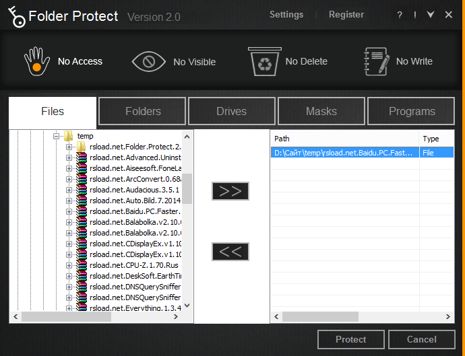The height and width of the screenshot is (356, 465).
Task: Select the first rsload.net.DNSQuerySniffer entry
Action: point(135,287)
